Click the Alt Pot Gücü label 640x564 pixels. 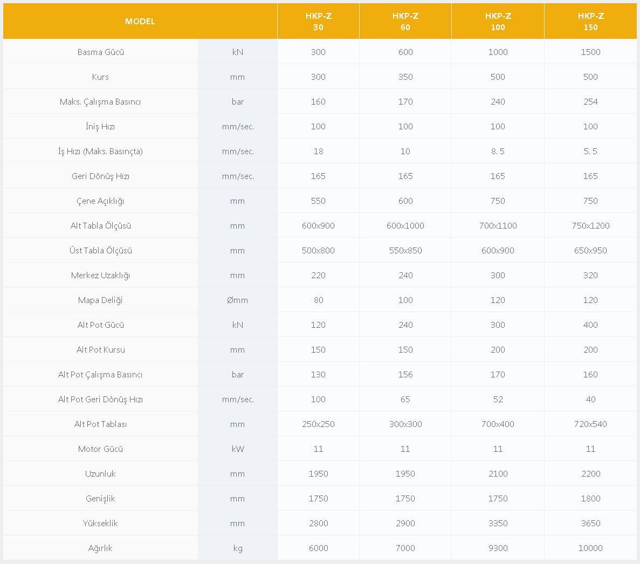click(100, 325)
